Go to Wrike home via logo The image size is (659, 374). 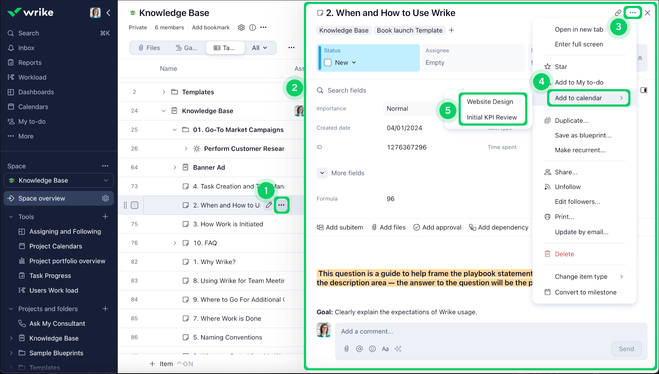pos(30,12)
